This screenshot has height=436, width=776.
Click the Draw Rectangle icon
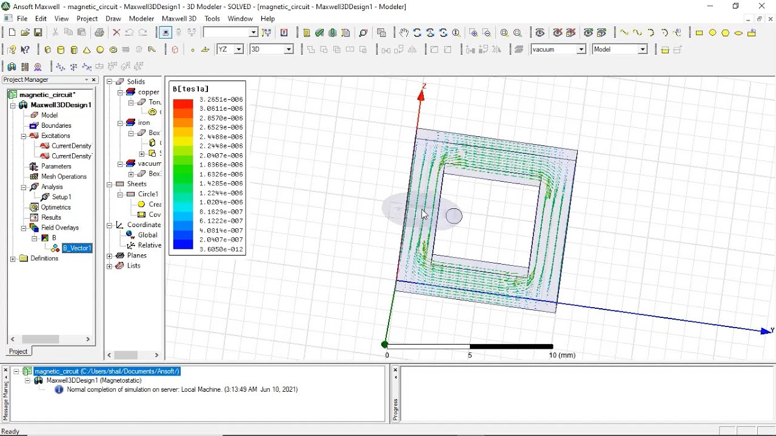pos(699,33)
